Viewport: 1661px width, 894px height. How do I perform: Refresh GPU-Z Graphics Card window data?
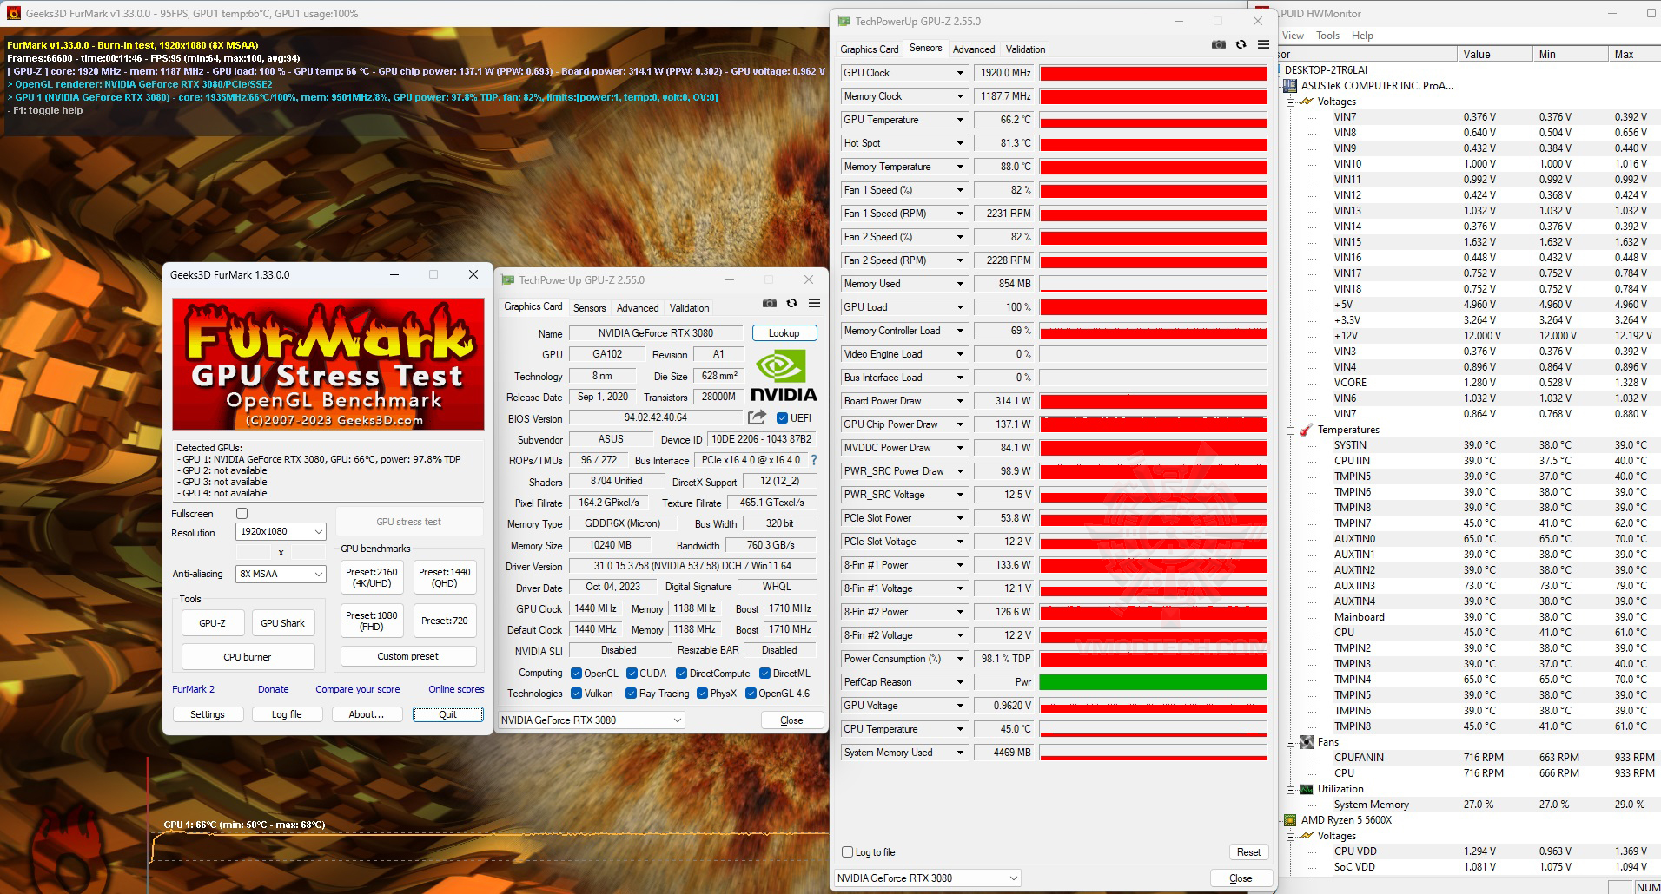(x=791, y=304)
